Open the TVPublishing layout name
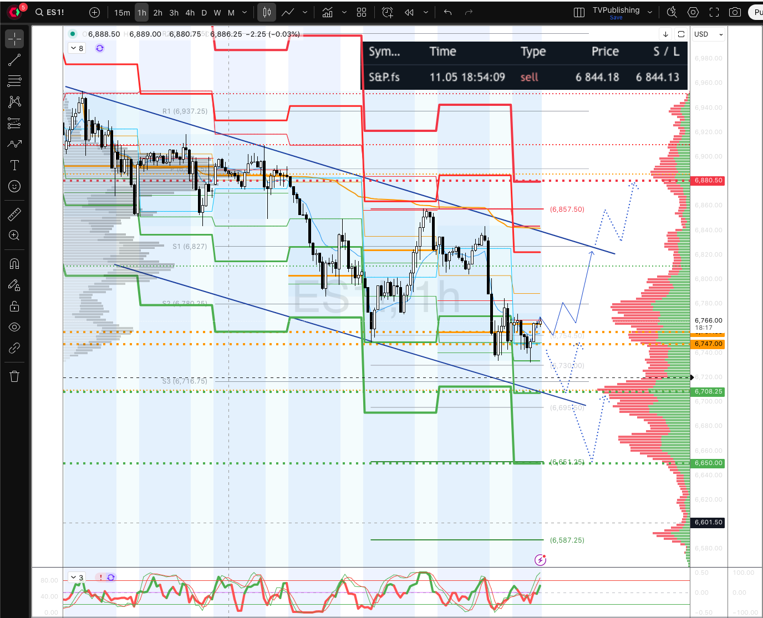 click(616, 10)
